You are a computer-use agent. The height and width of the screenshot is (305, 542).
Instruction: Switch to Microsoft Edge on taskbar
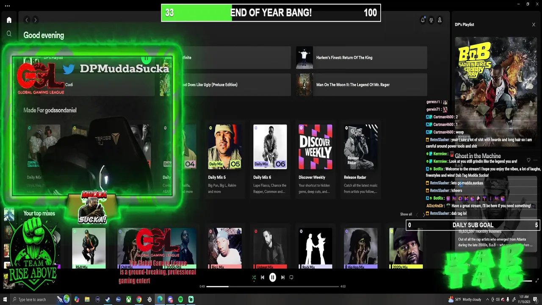point(160,299)
